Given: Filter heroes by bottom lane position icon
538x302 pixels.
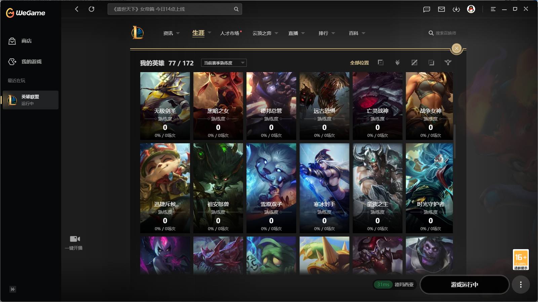Looking at the screenshot, I should pyautogui.click(x=431, y=63).
